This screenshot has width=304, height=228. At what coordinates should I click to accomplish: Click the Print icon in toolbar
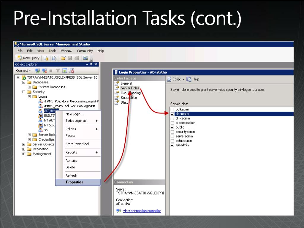[77, 58]
